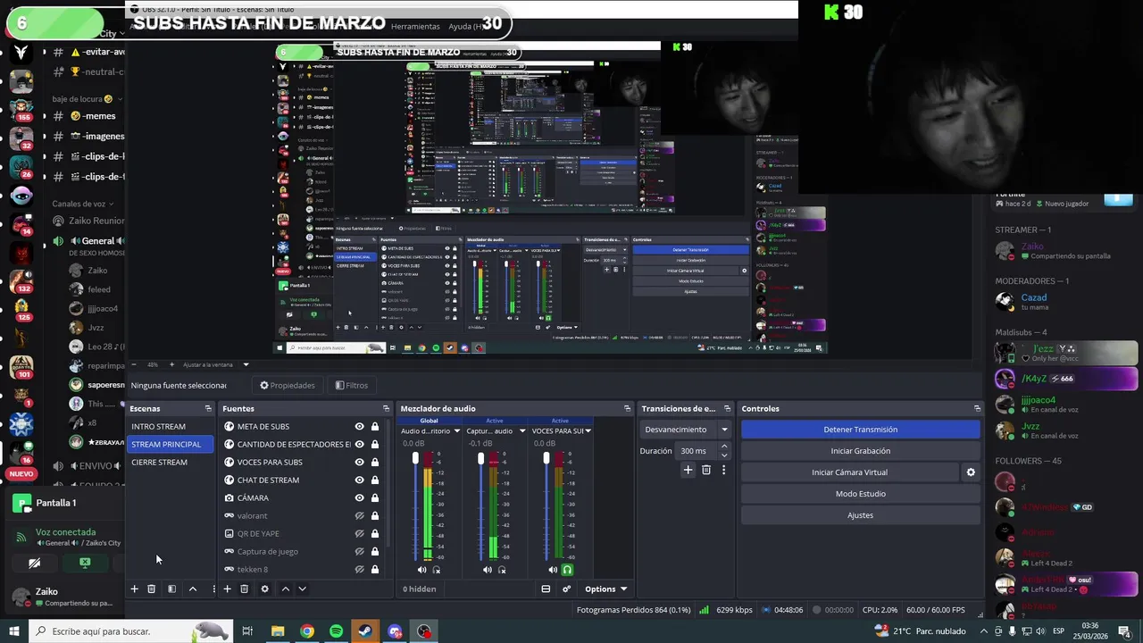Increase transition duration stepper
The width and height of the screenshot is (1143, 643).
point(724,447)
